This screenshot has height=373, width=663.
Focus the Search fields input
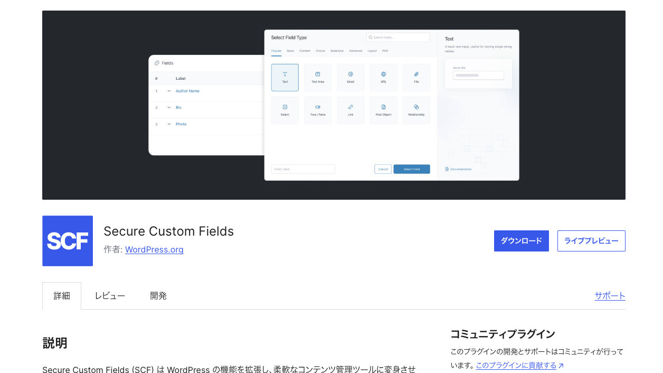pos(398,38)
